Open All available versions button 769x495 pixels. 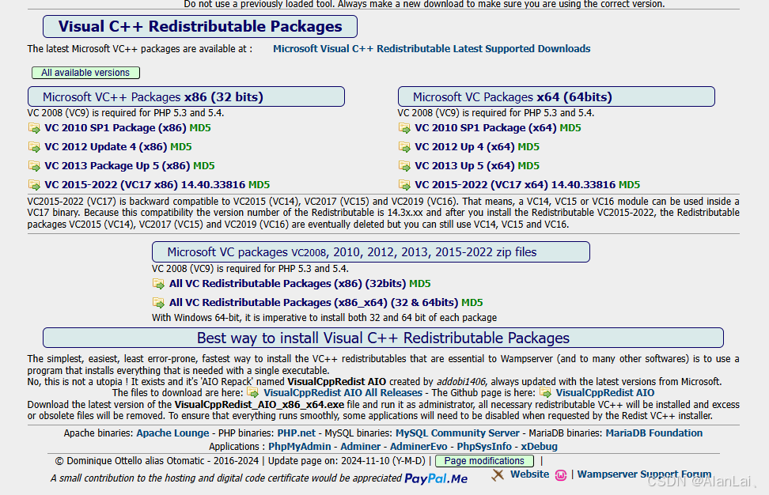85,73
